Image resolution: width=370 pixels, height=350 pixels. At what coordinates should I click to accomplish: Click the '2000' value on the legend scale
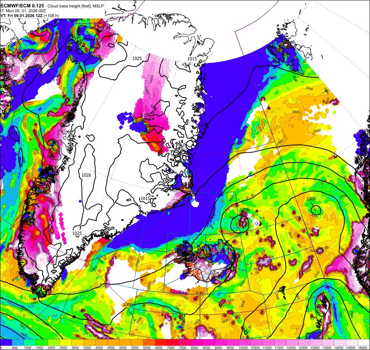click(51, 348)
